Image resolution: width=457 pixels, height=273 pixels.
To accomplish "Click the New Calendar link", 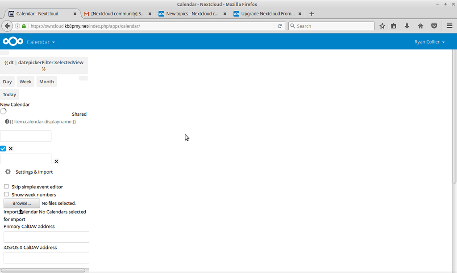I will point(15,104).
